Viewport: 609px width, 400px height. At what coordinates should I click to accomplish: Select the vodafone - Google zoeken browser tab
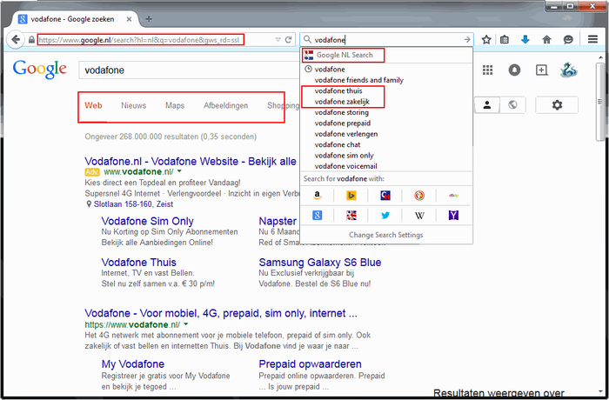coord(72,19)
